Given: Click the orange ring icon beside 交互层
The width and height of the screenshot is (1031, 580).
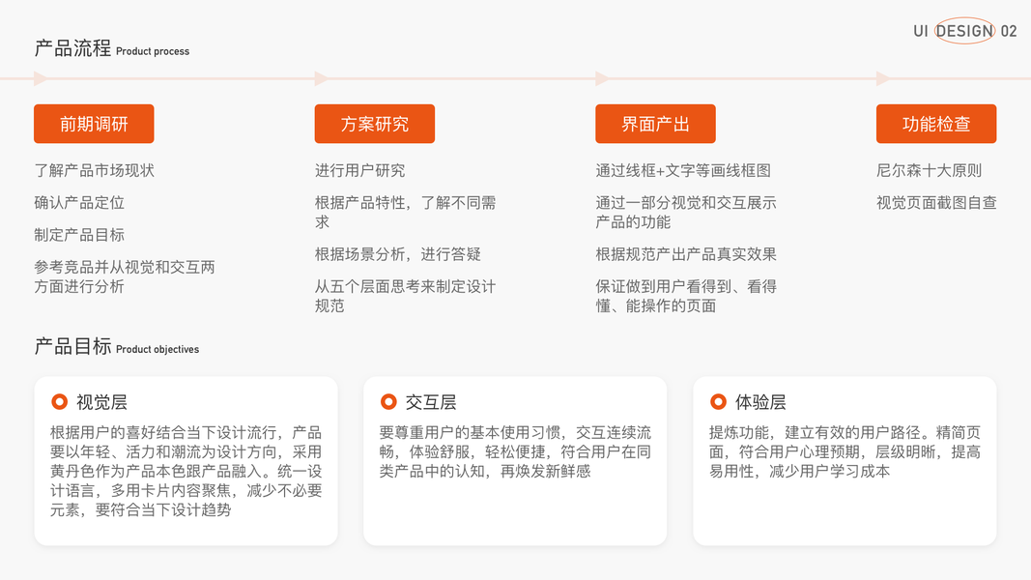Looking at the screenshot, I should pyautogui.click(x=388, y=401).
